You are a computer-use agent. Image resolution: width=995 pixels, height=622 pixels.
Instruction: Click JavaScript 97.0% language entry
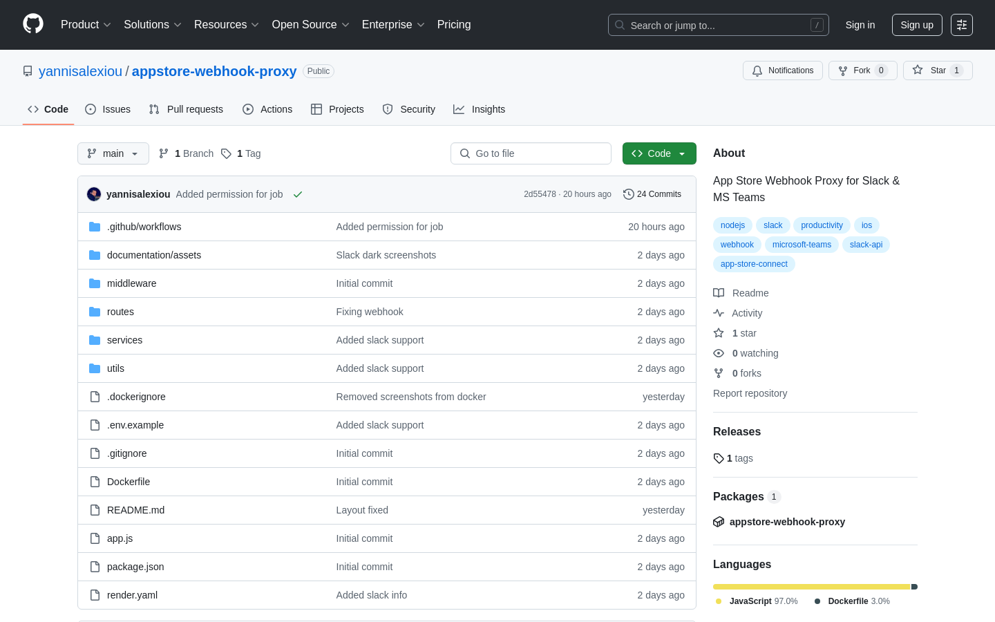(x=757, y=601)
